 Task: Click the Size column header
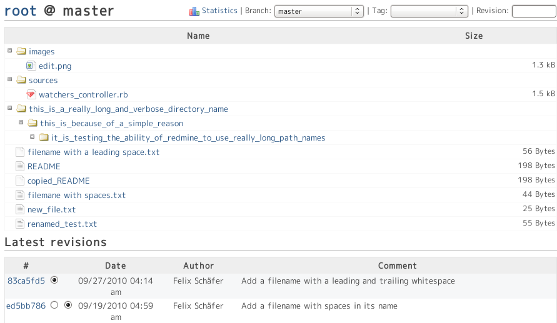[474, 36]
